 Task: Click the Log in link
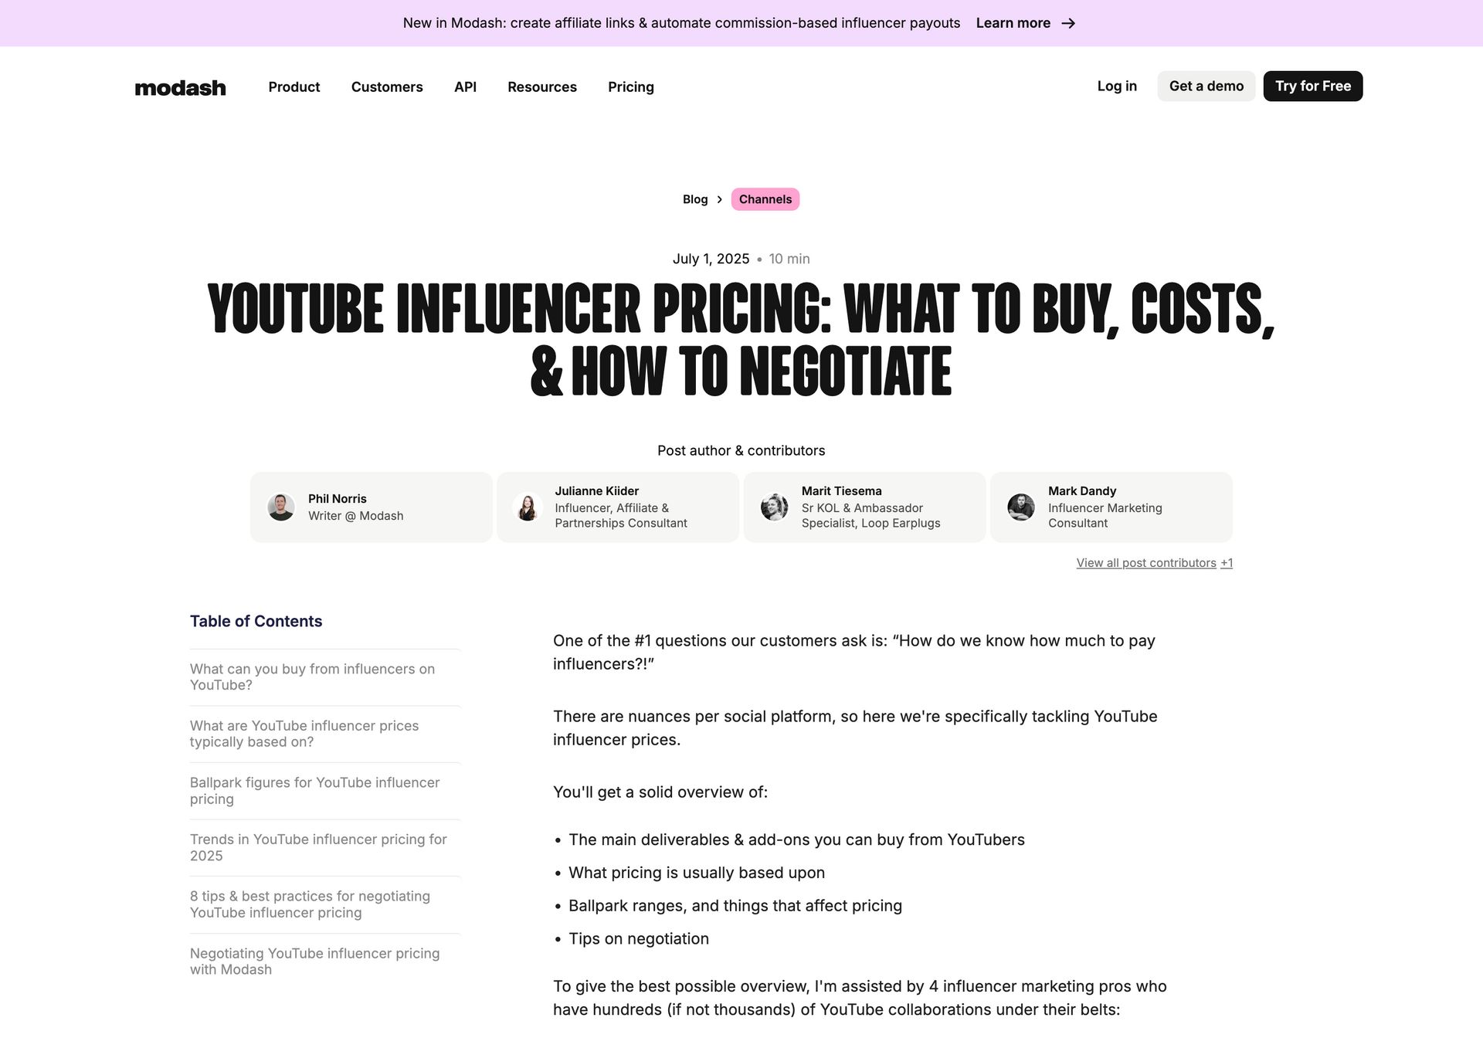tap(1116, 86)
